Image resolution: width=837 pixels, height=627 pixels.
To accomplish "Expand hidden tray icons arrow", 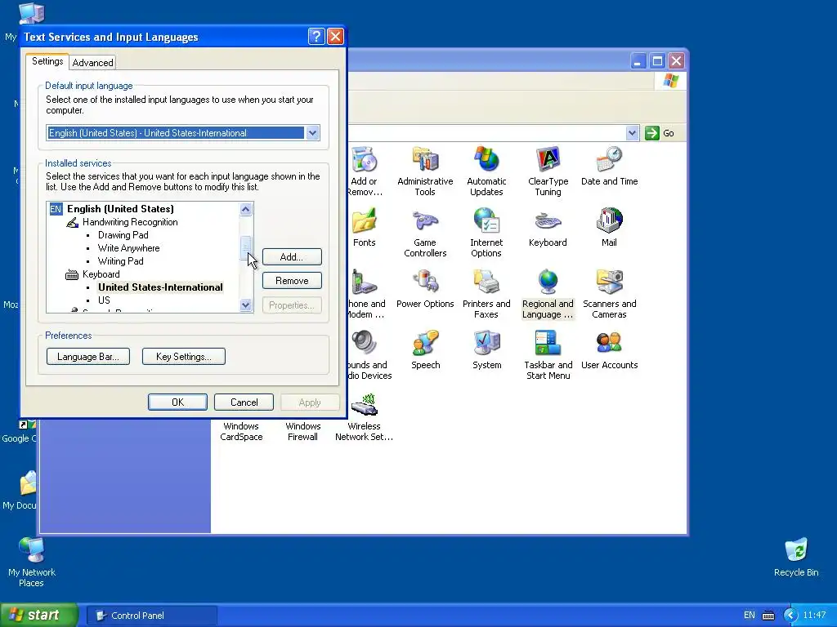I will tap(790, 616).
